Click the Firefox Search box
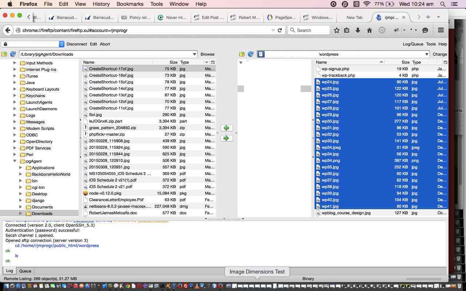This screenshot has width=466, height=291. click(x=308, y=30)
